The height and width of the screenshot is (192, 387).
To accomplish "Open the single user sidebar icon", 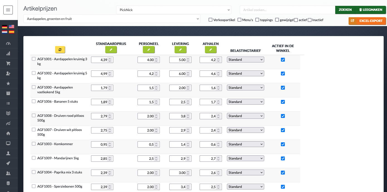I will pos(8,153).
